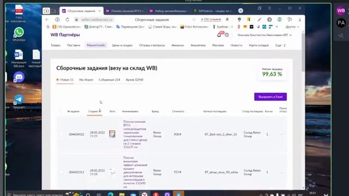Tick checkbox for task 304434922
This screenshot has width=349, height=196.
[x=61, y=134]
